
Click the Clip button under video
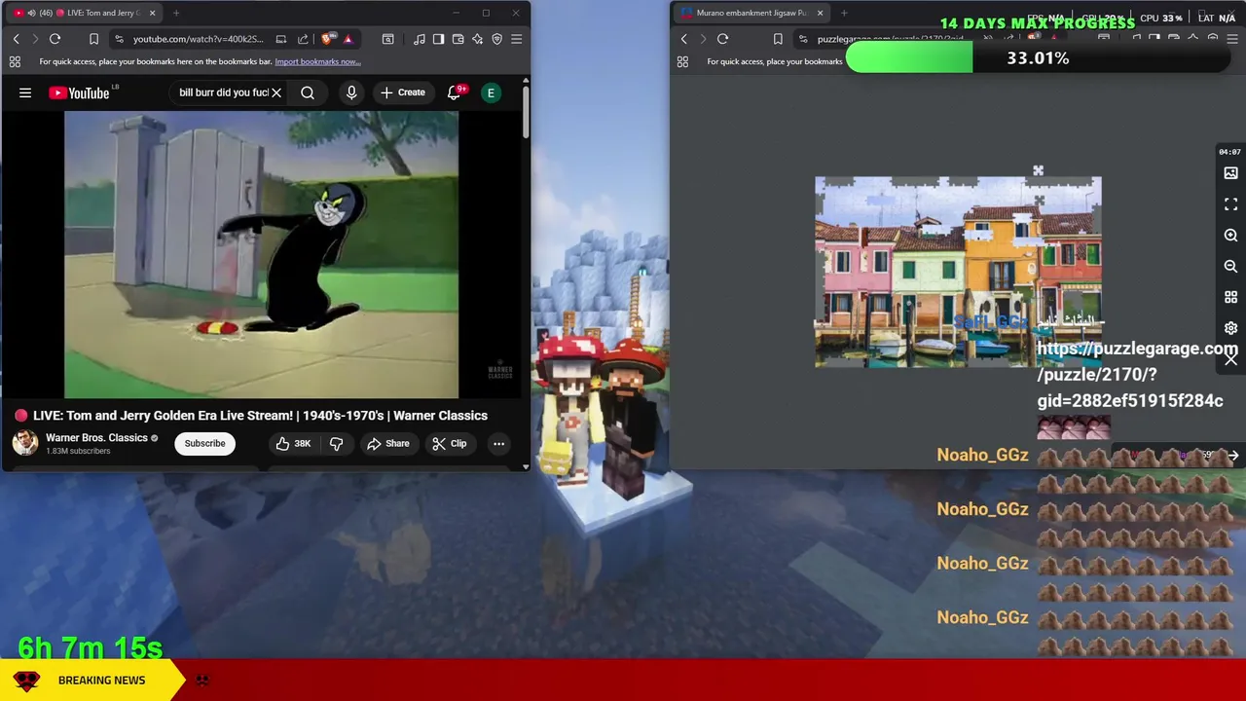[450, 443]
